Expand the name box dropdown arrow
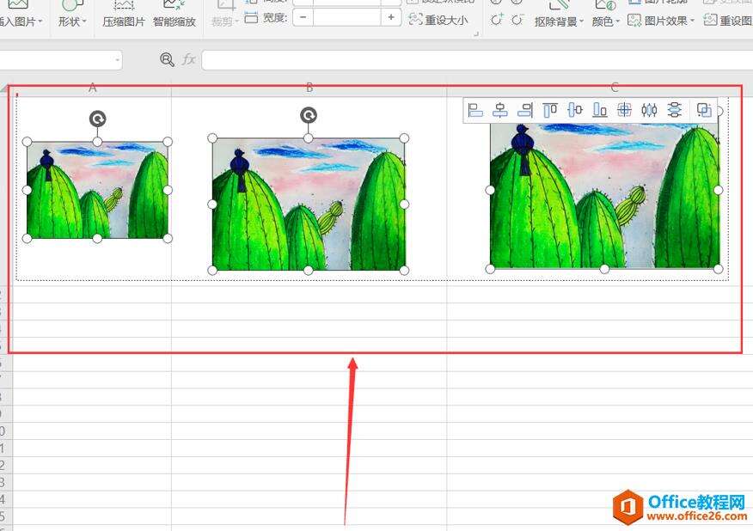This screenshot has width=753, height=531. [x=116, y=60]
